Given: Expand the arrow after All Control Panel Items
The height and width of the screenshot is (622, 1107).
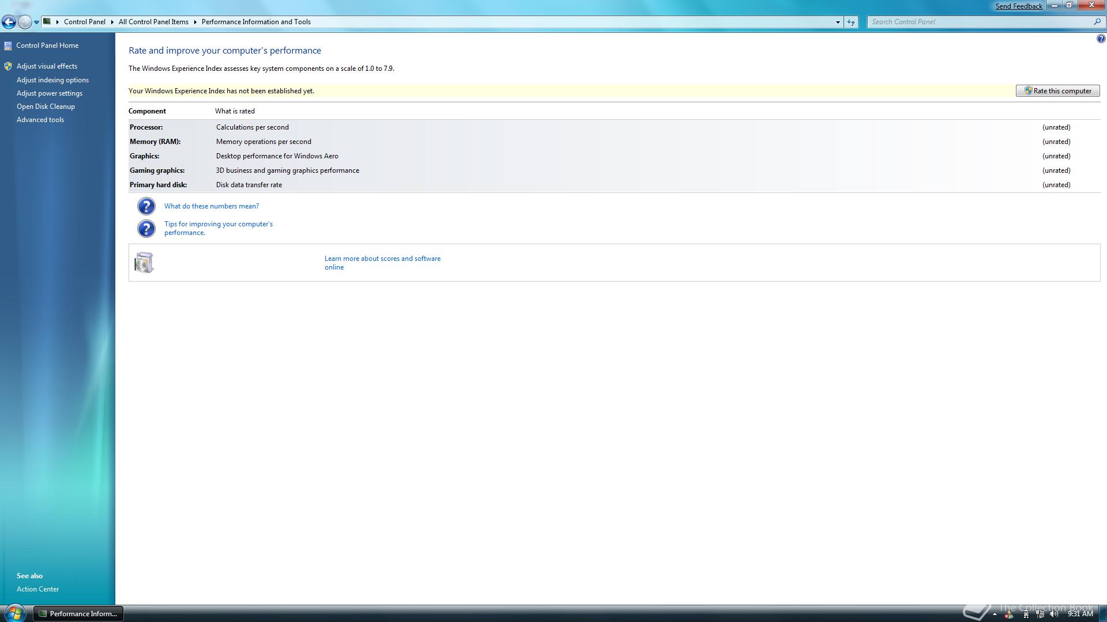Looking at the screenshot, I should tap(195, 22).
